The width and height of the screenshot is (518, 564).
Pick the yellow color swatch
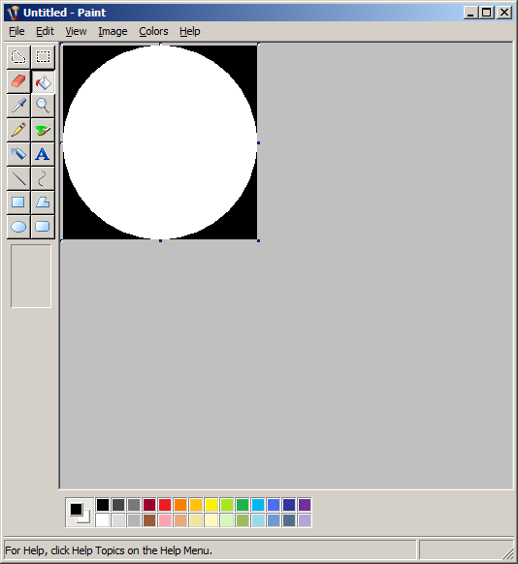(x=211, y=505)
